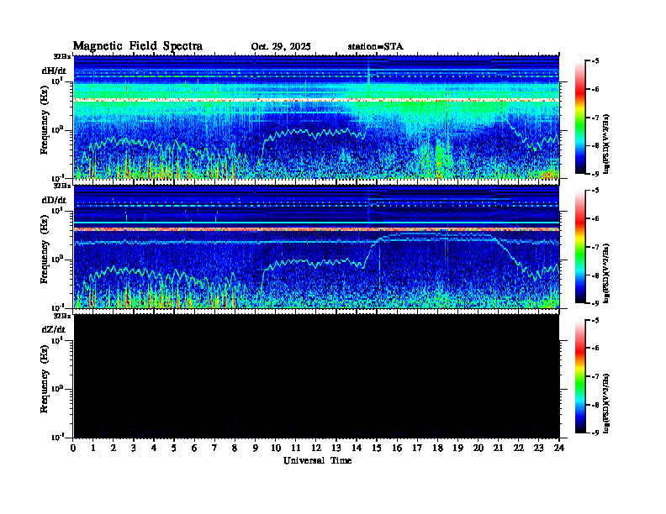Viewport: 666px width, 514px height.
Task: Click the dD/dt color bar
Action: click(579, 247)
